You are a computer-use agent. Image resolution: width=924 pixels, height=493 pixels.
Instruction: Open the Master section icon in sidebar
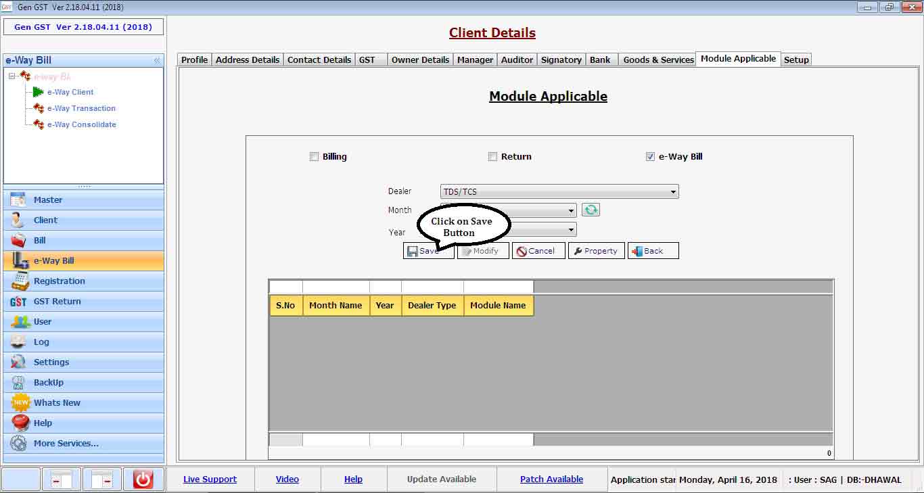[x=18, y=200]
